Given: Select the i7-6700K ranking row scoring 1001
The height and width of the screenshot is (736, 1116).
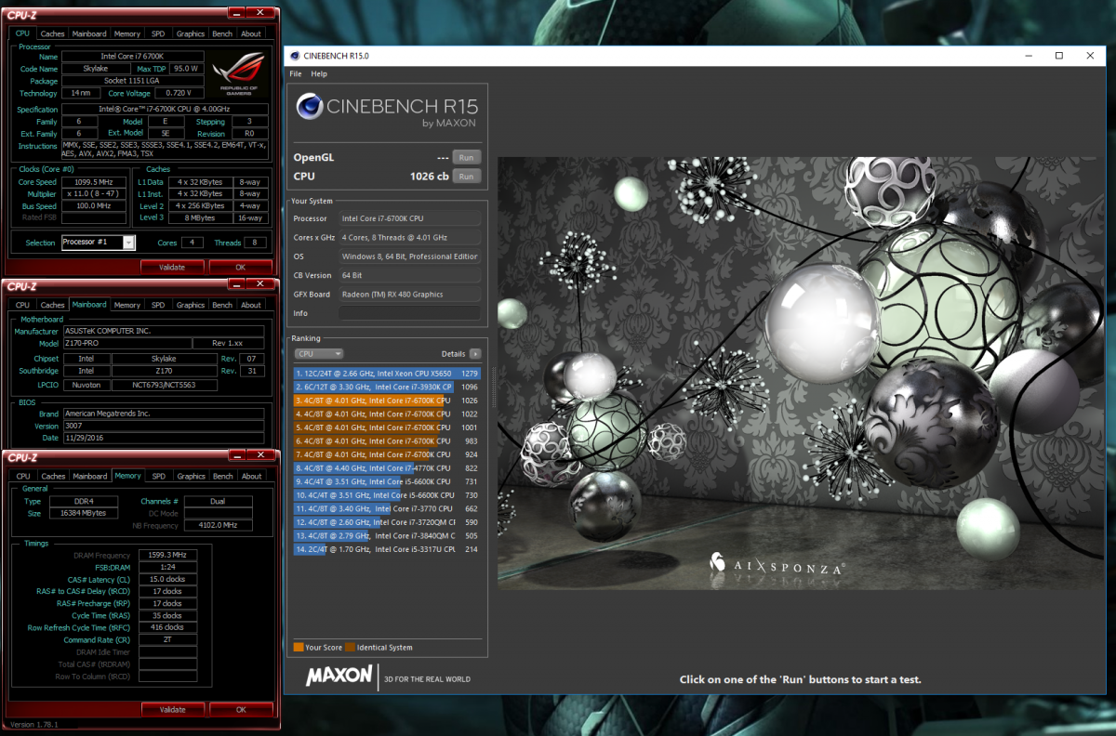Looking at the screenshot, I should pos(388,427).
